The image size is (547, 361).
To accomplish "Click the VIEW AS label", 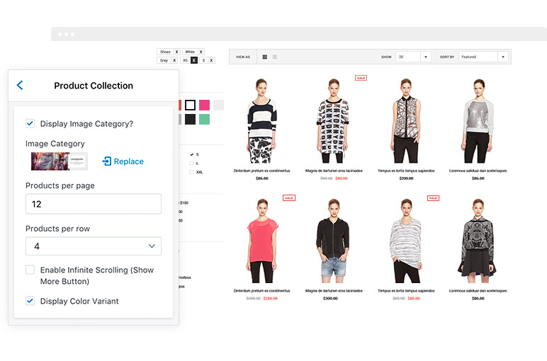I will pyautogui.click(x=243, y=57).
